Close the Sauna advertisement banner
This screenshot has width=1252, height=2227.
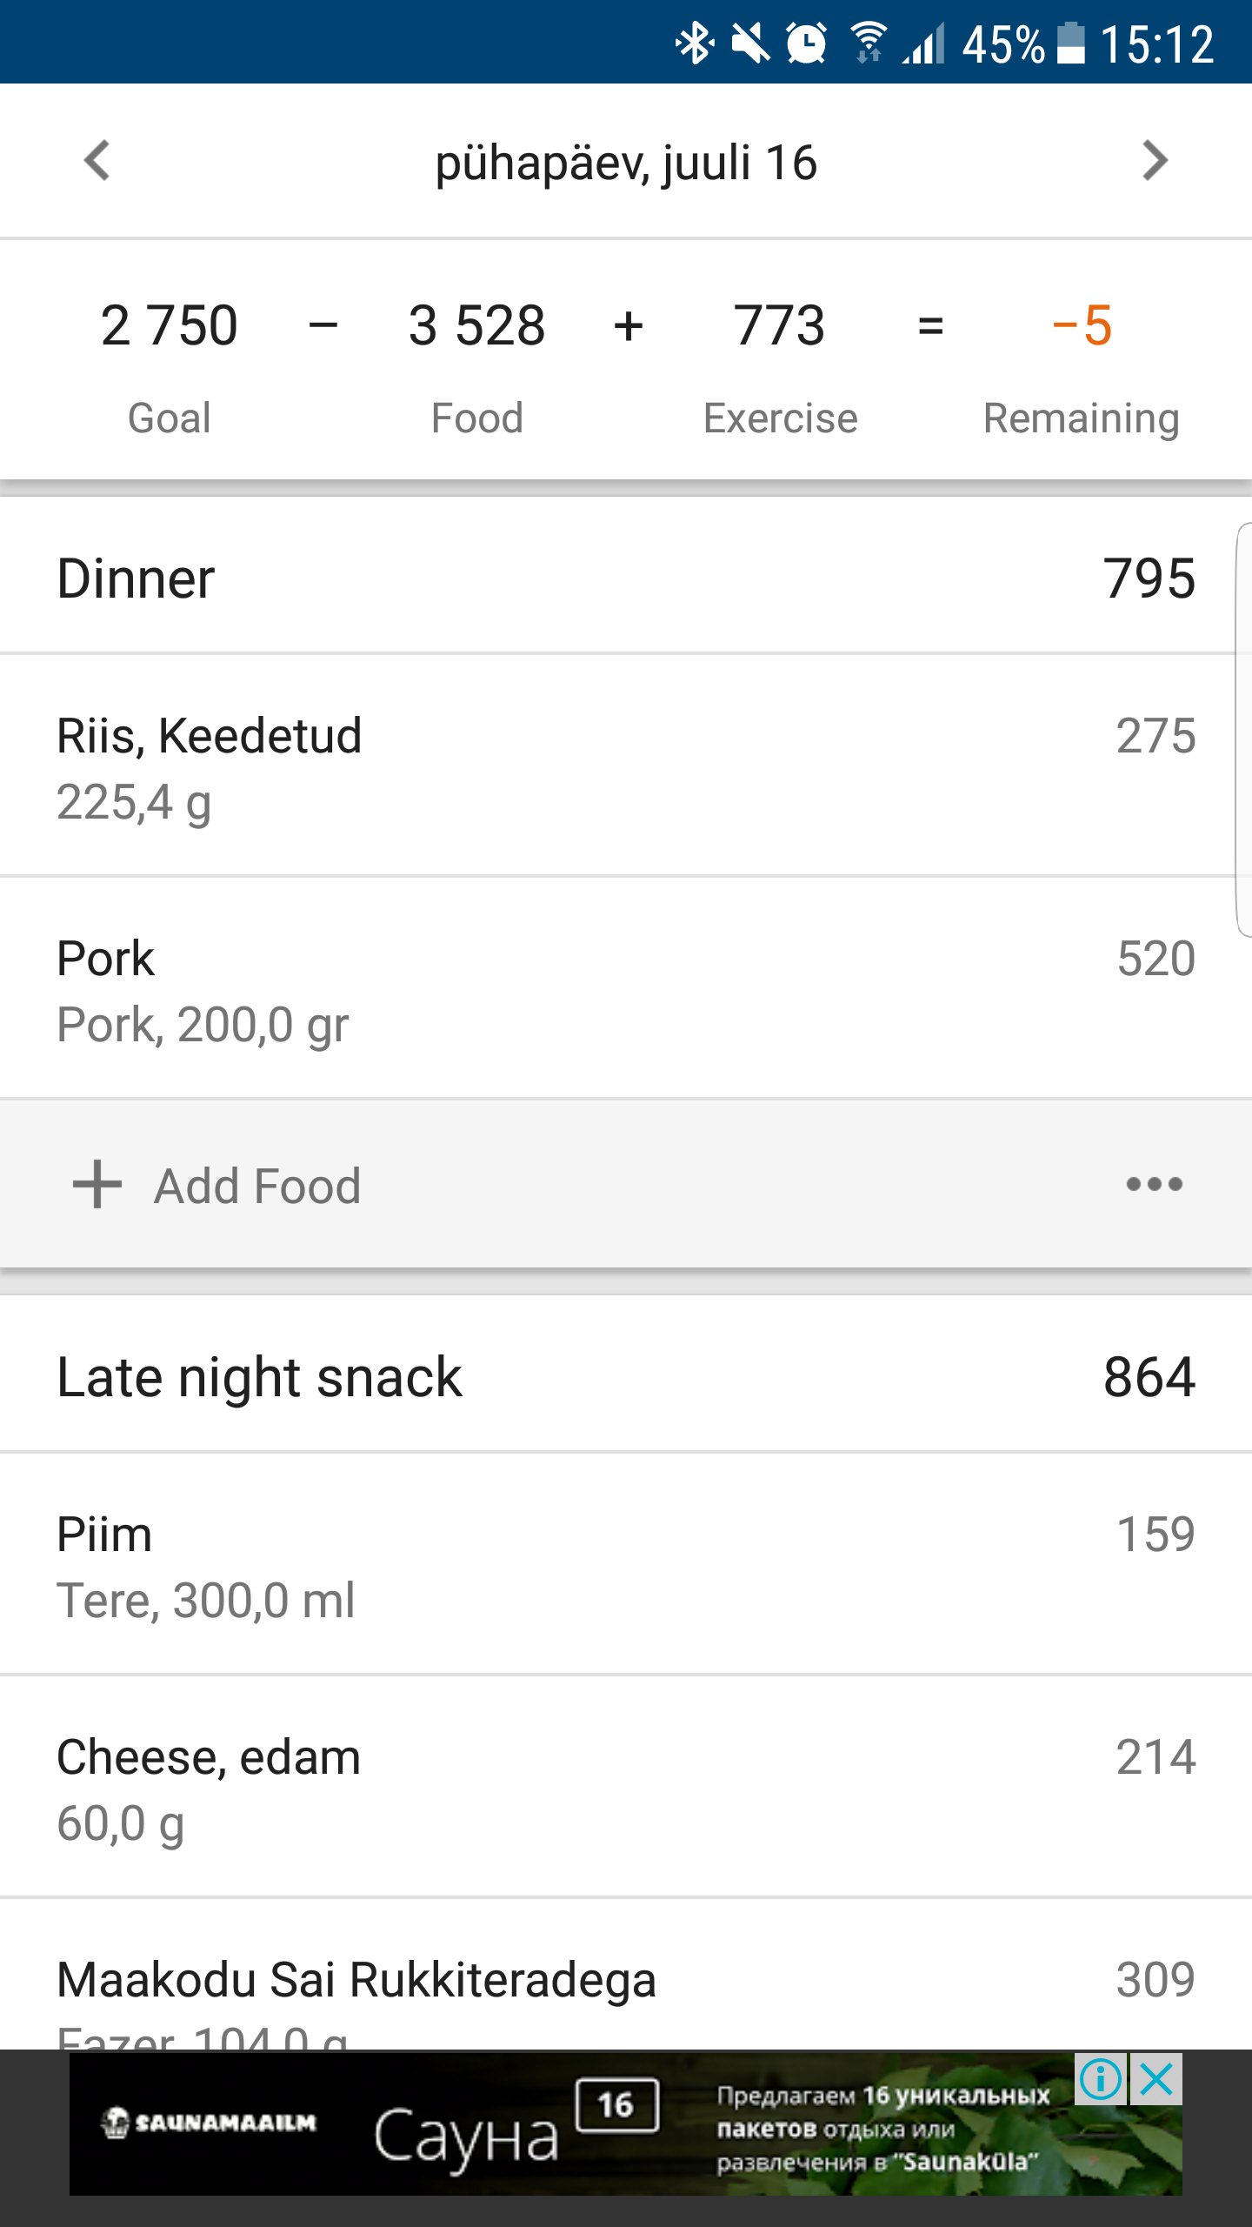tap(1156, 2080)
